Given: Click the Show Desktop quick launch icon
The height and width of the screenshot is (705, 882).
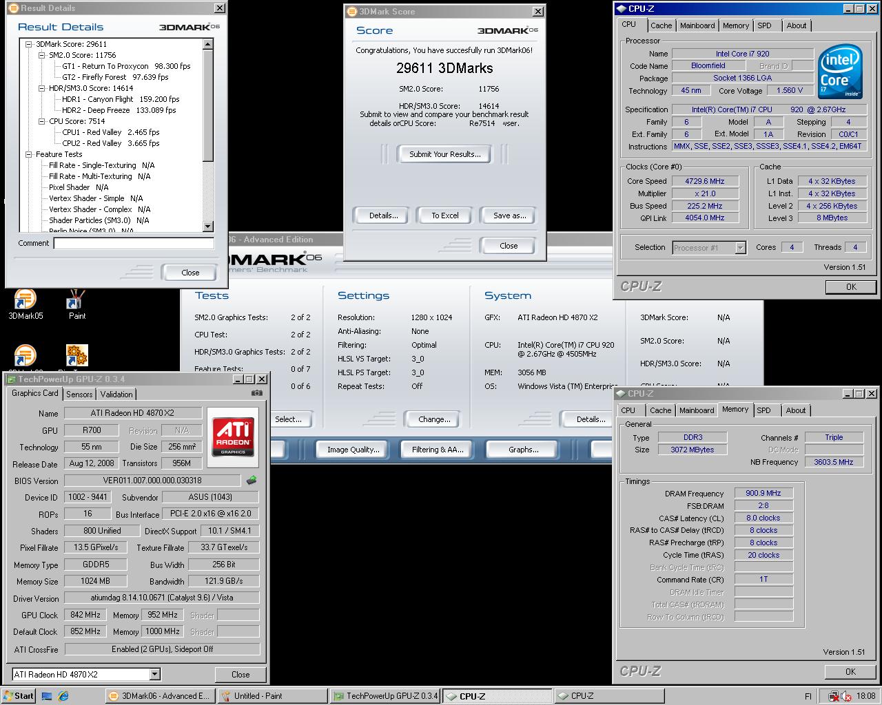Looking at the screenshot, I should point(47,696).
